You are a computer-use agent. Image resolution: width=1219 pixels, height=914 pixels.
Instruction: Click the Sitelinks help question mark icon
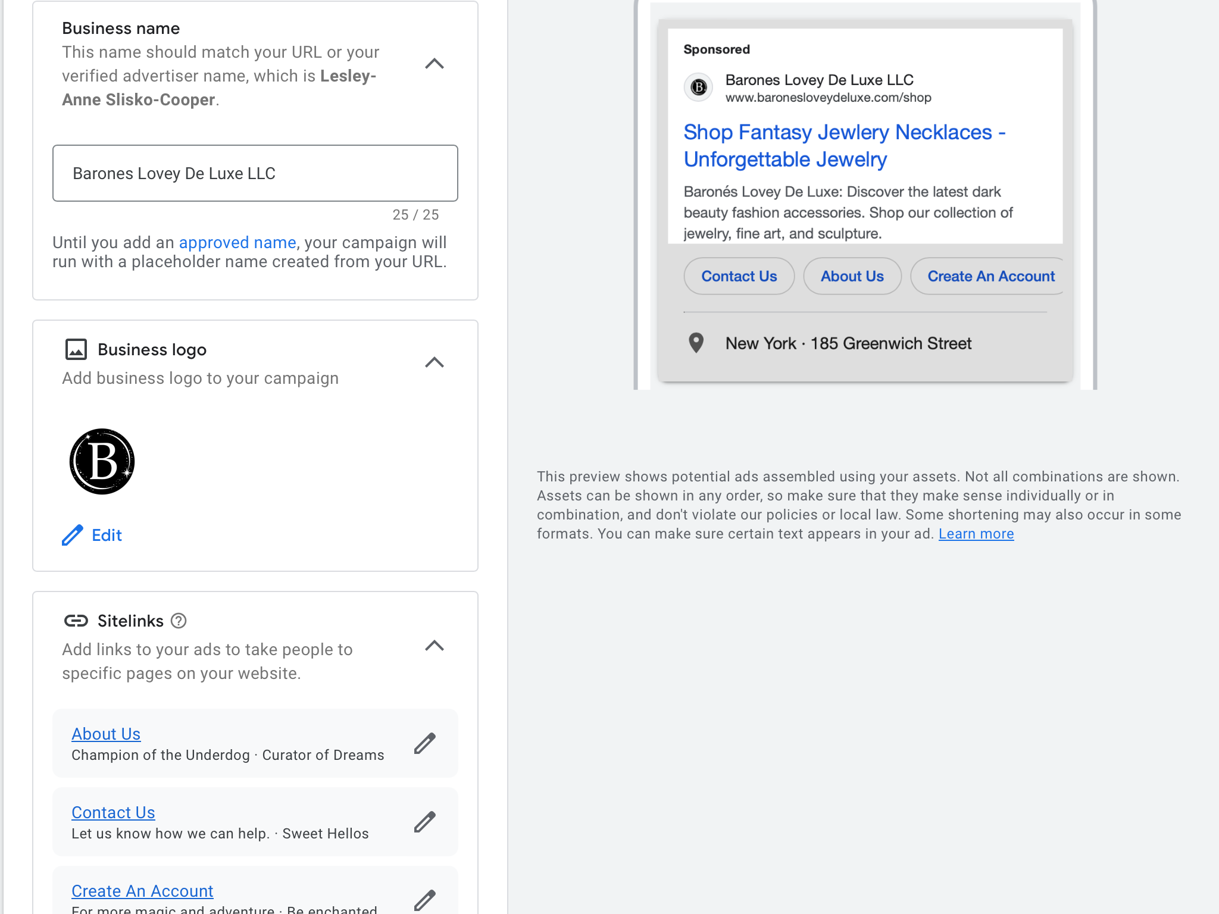click(179, 621)
